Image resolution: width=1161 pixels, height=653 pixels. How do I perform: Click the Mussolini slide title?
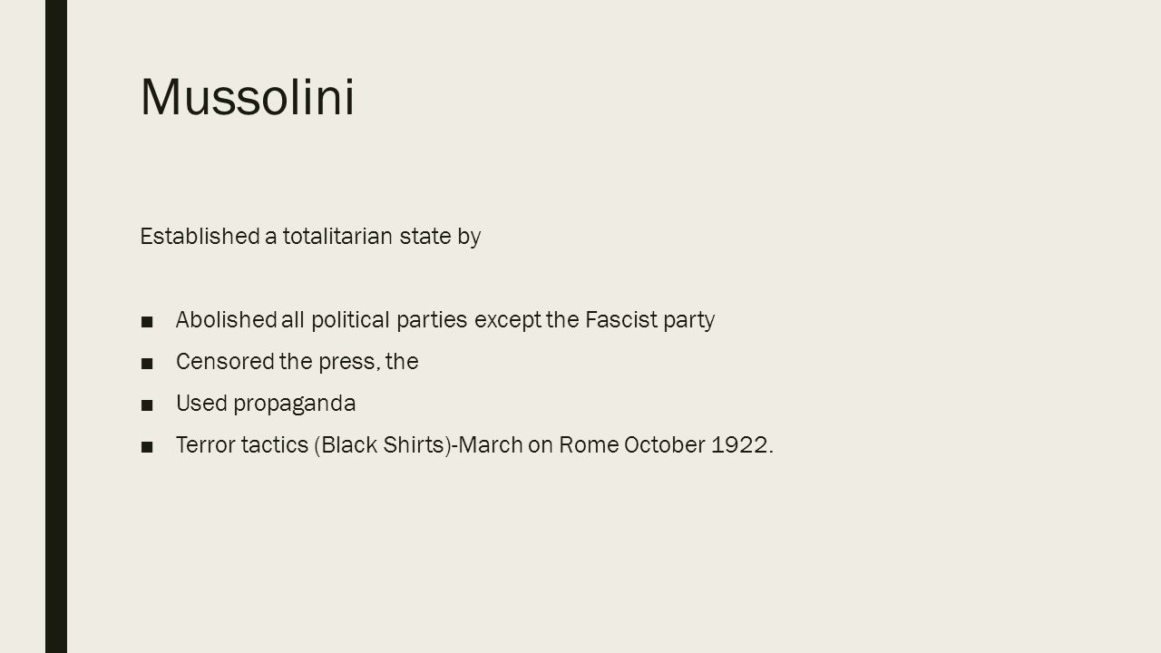247,97
